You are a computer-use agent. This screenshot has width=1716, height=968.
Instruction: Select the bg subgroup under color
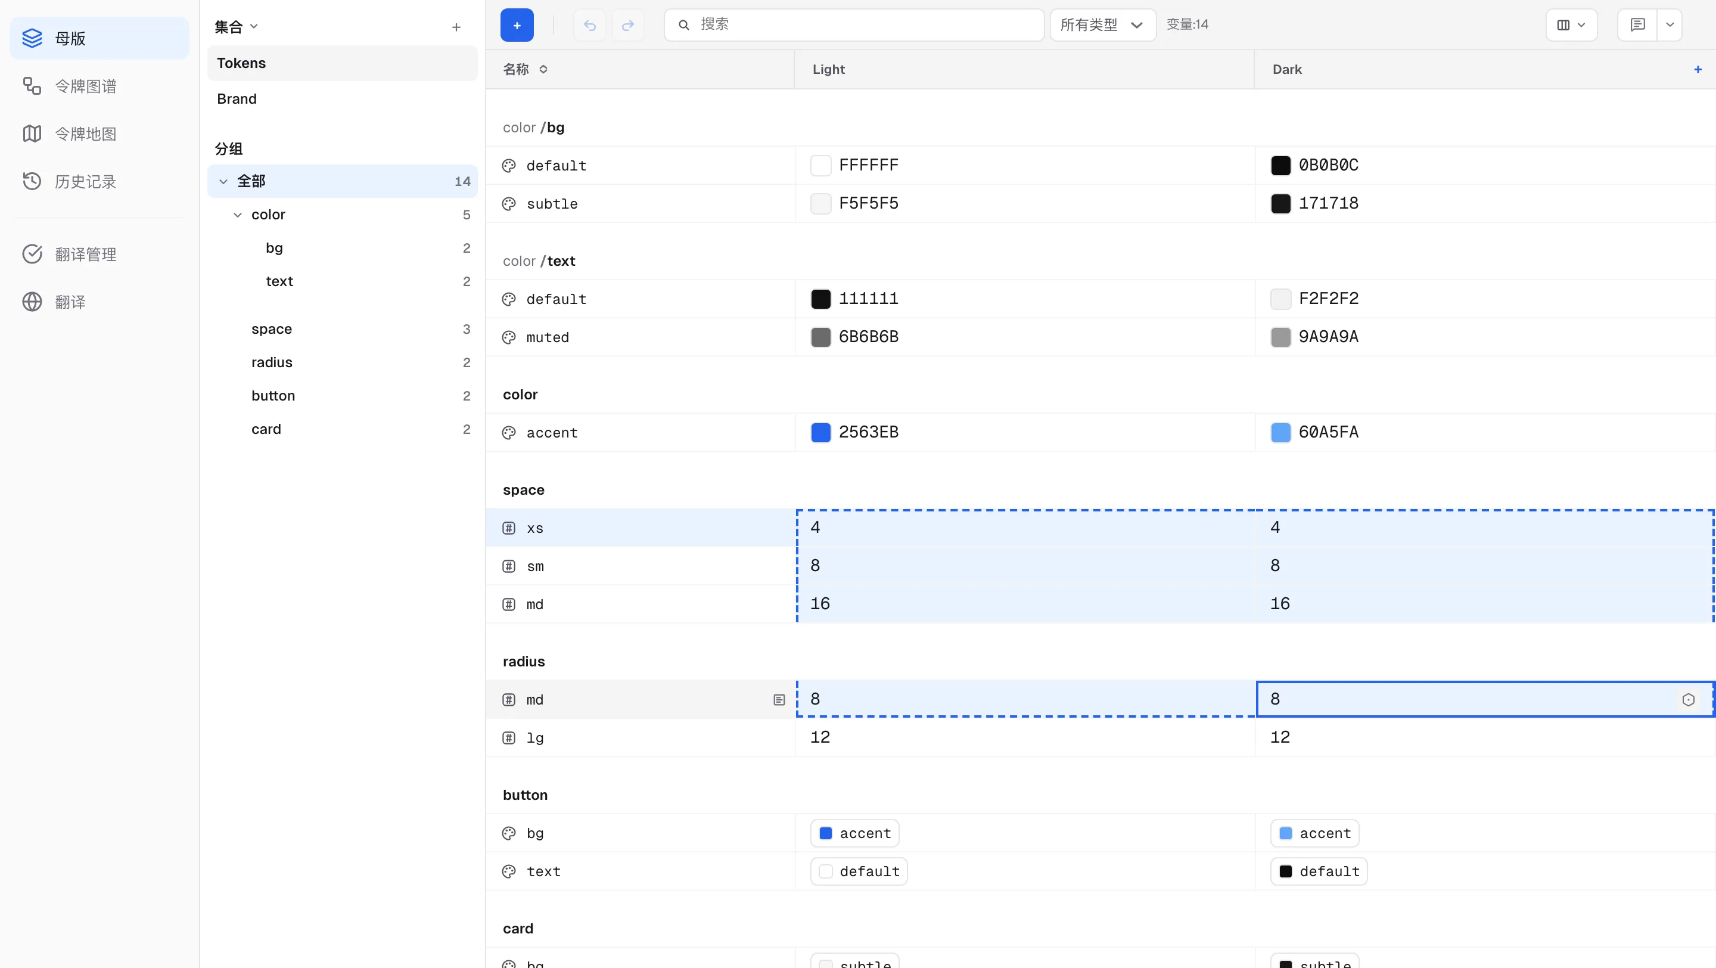click(x=343, y=248)
